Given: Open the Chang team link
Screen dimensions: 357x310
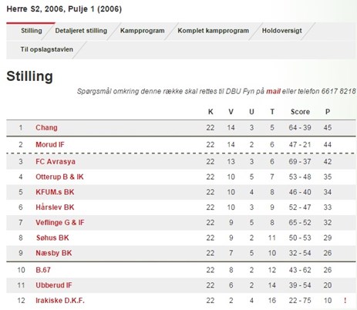Looking at the screenshot, I should click(x=46, y=127).
